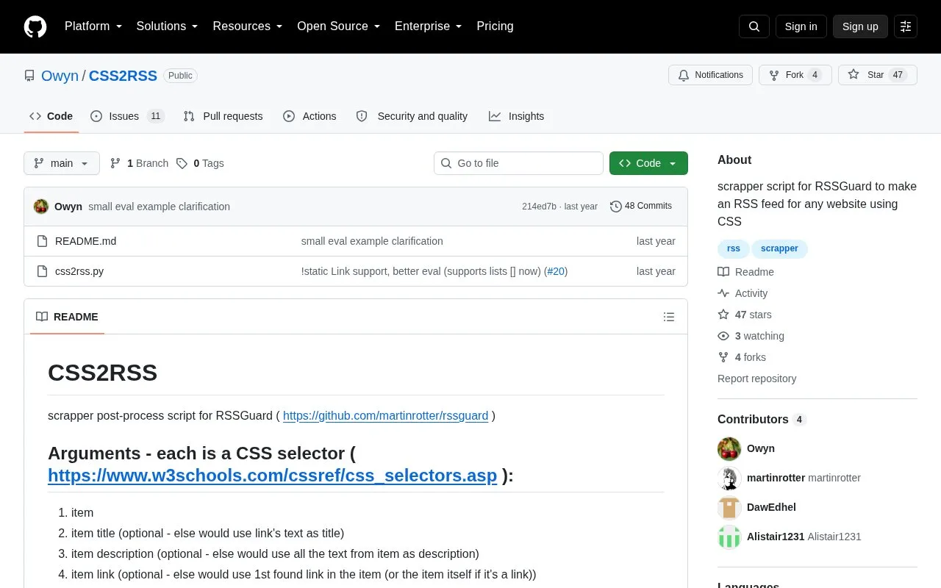Open martinrotter contributor avatar

pyautogui.click(x=729, y=478)
